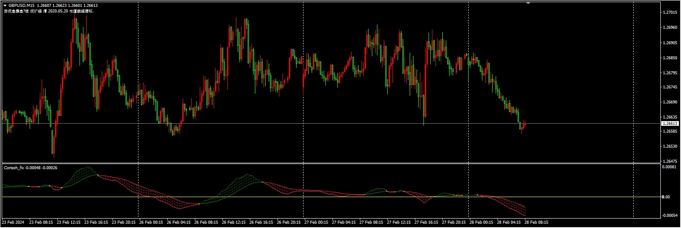Viewport: 681px width, 228px height.
Task: Click the 23 Feb 16:15 time label
Action: [x=96, y=223]
